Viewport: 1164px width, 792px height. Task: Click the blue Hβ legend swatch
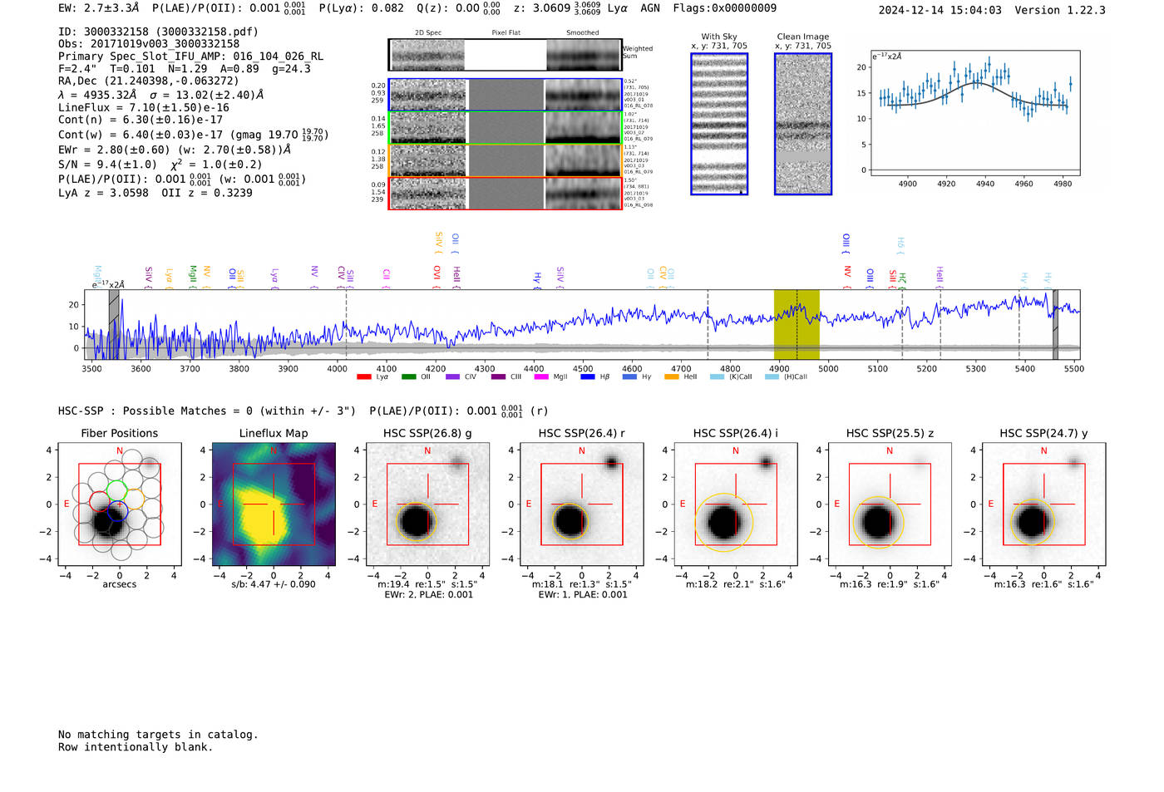coord(588,376)
